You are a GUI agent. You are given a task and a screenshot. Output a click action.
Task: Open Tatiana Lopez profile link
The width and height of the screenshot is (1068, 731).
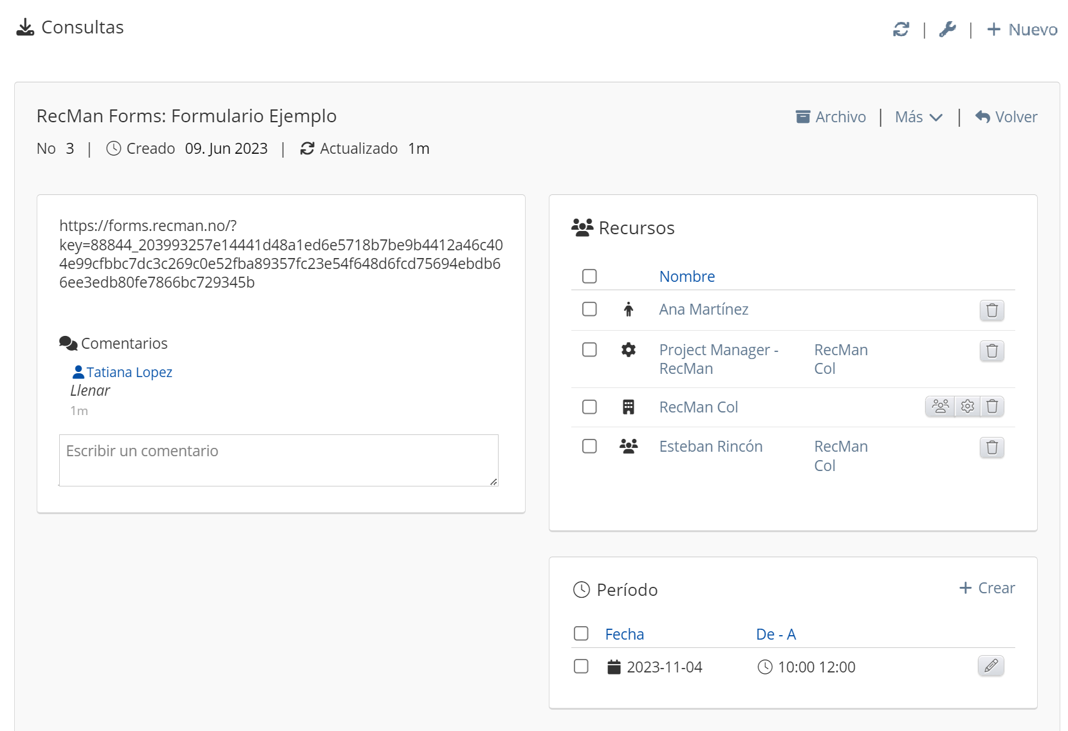coord(129,373)
